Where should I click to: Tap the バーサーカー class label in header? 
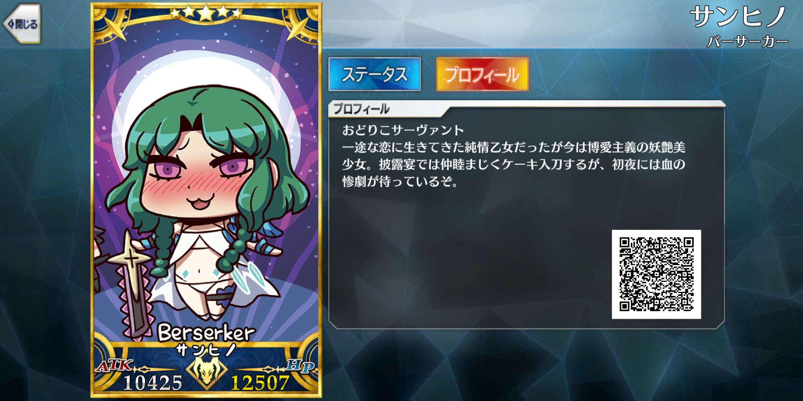coord(747,41)
